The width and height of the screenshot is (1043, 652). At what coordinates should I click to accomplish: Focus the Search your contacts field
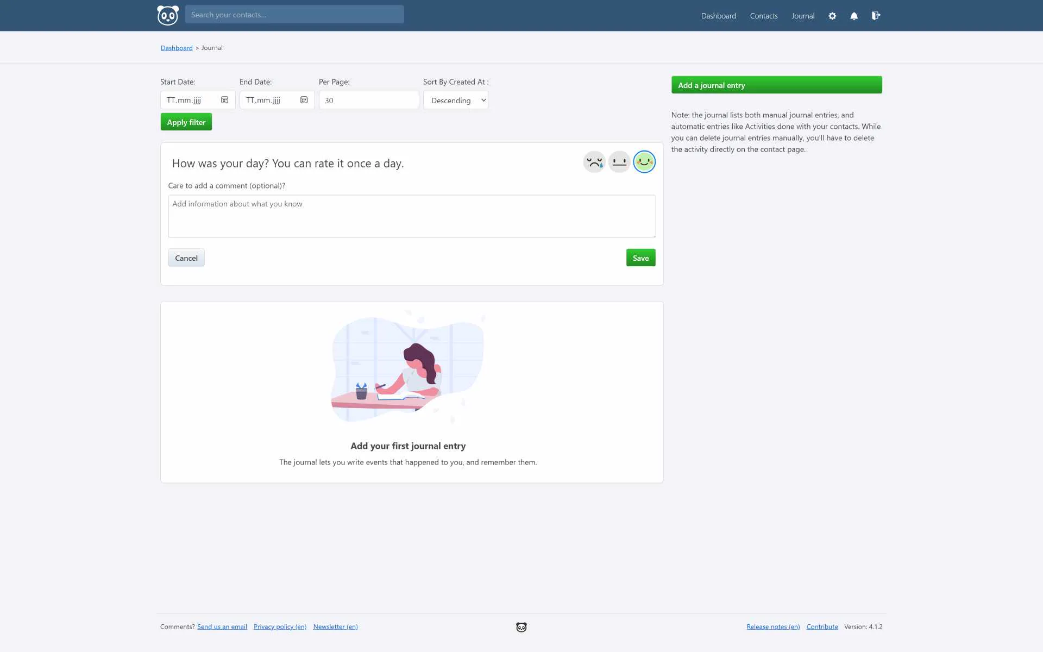[294, 15]
